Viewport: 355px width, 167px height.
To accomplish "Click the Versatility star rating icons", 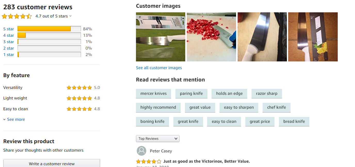I will click(x=79, y=88).
